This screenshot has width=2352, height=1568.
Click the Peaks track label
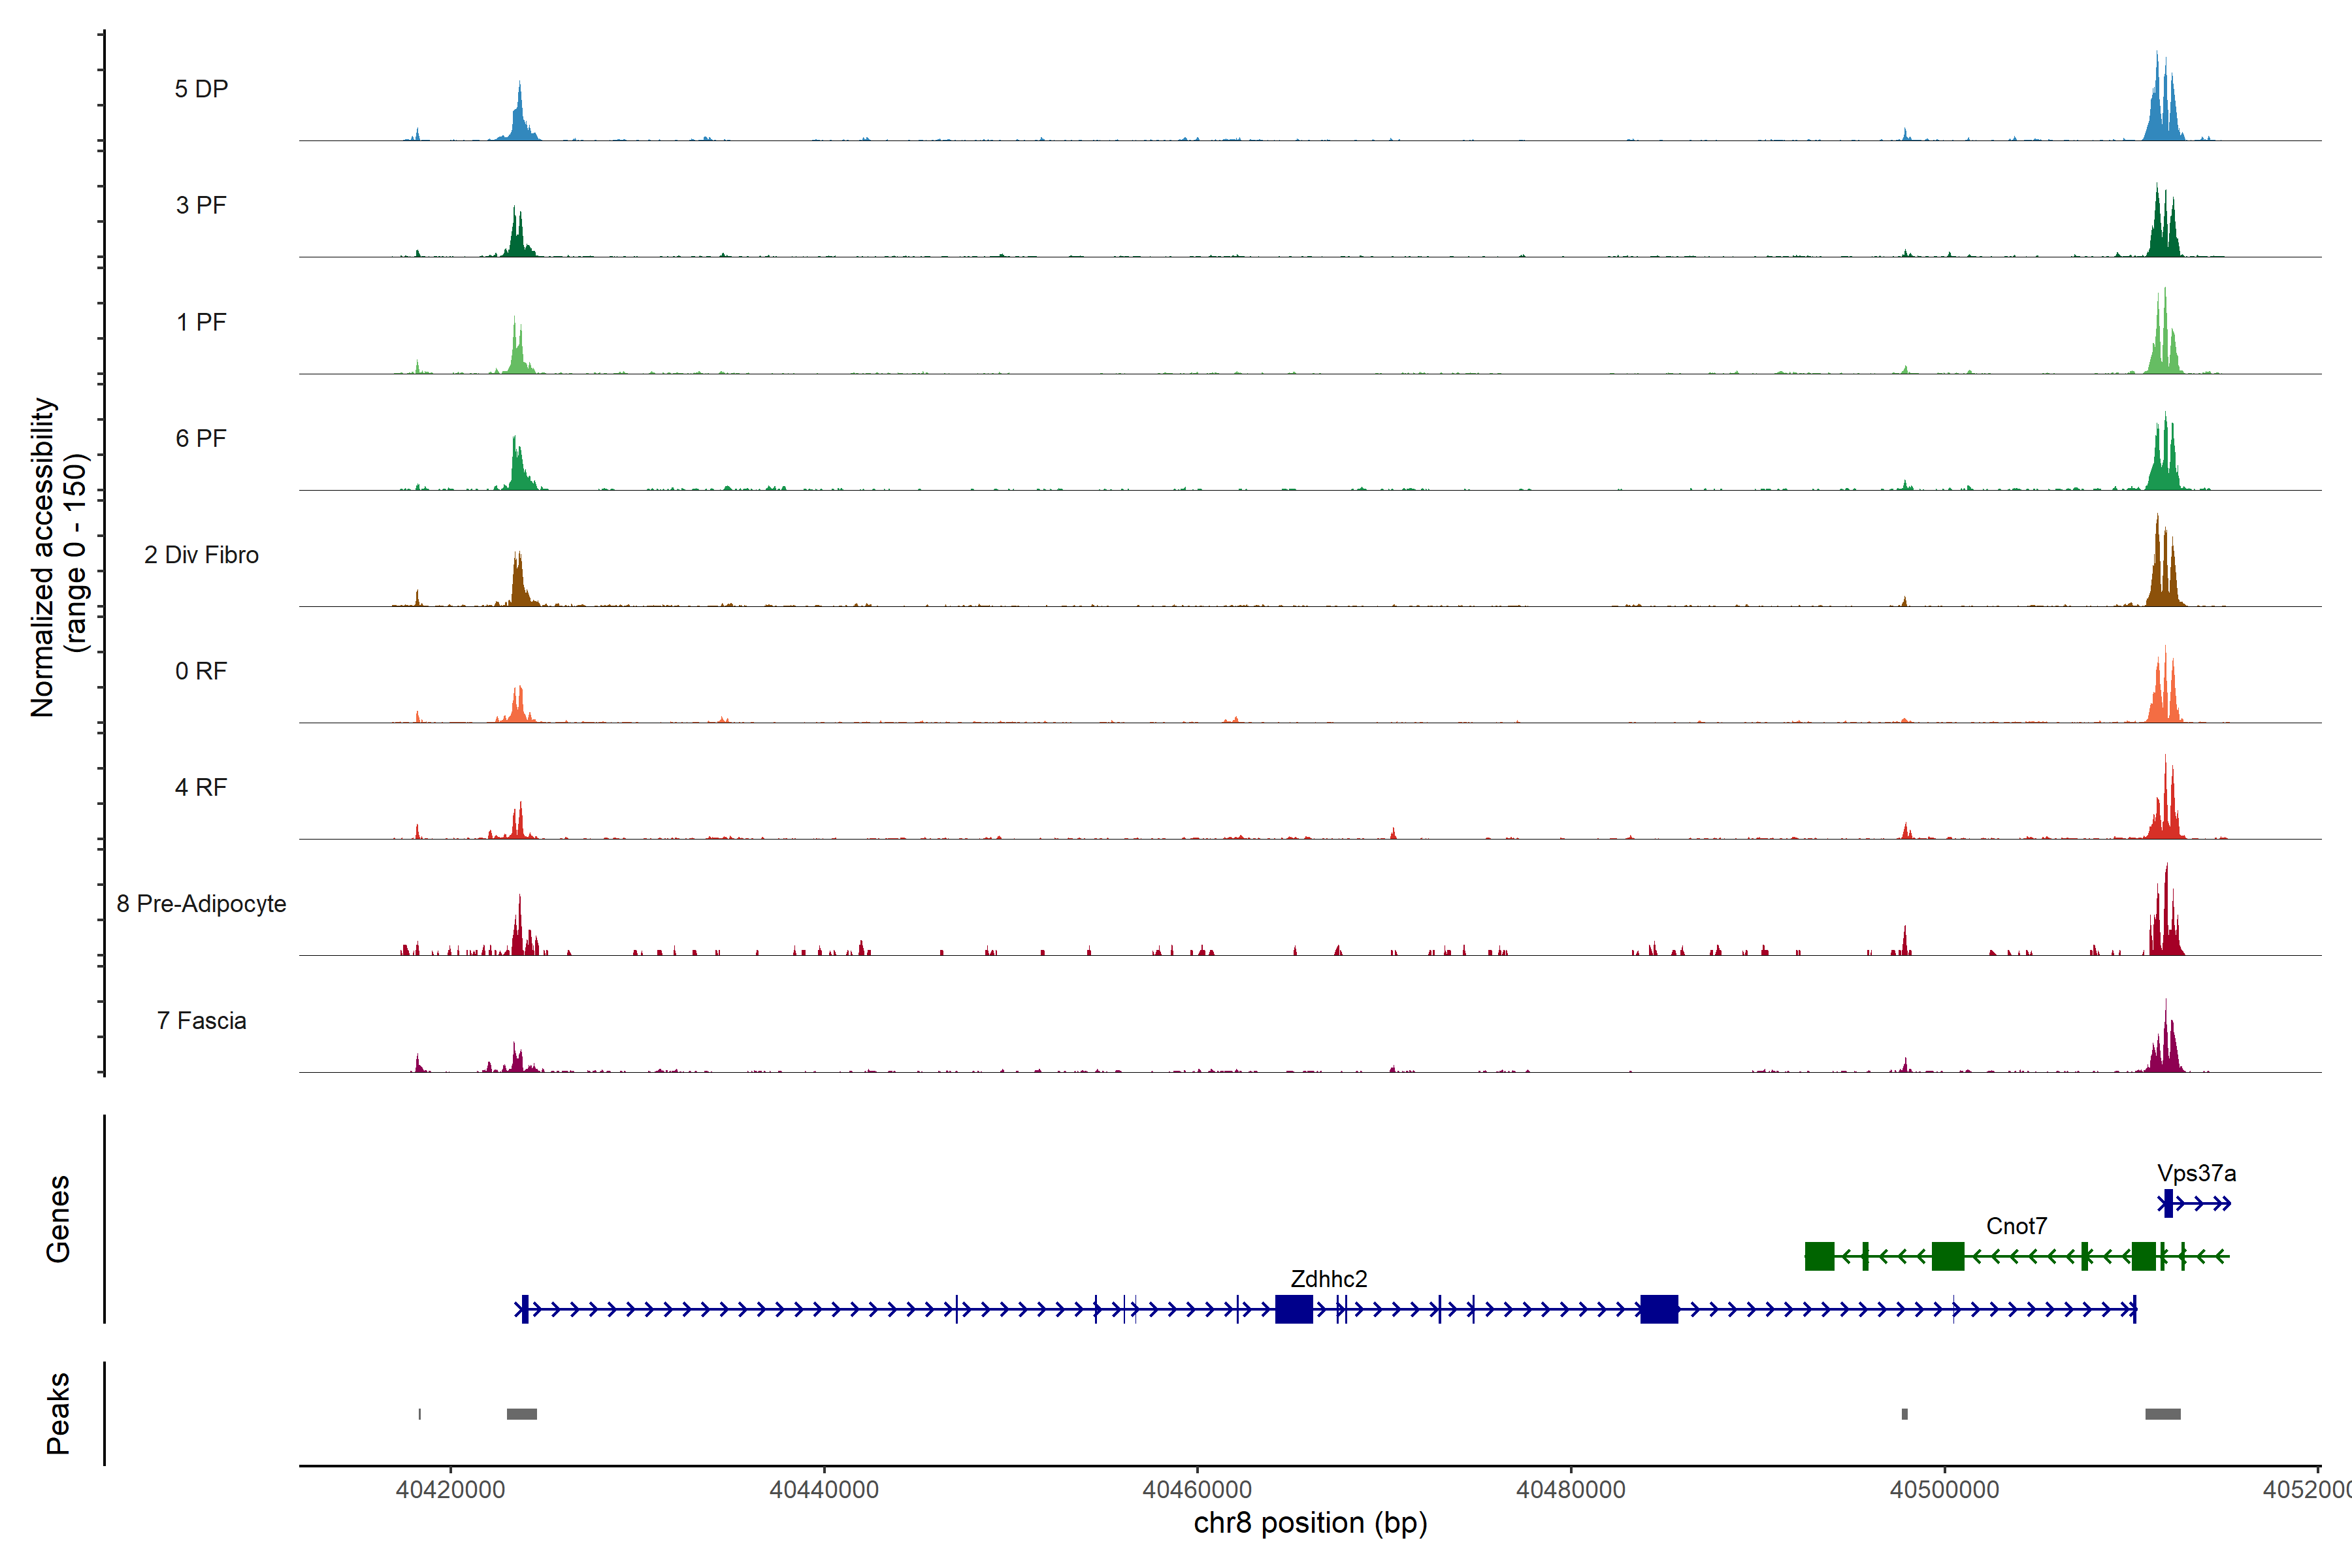(x=58, y=1413)
